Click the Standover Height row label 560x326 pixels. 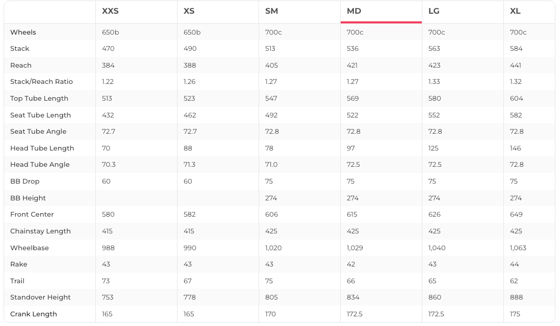pos(41,297)
